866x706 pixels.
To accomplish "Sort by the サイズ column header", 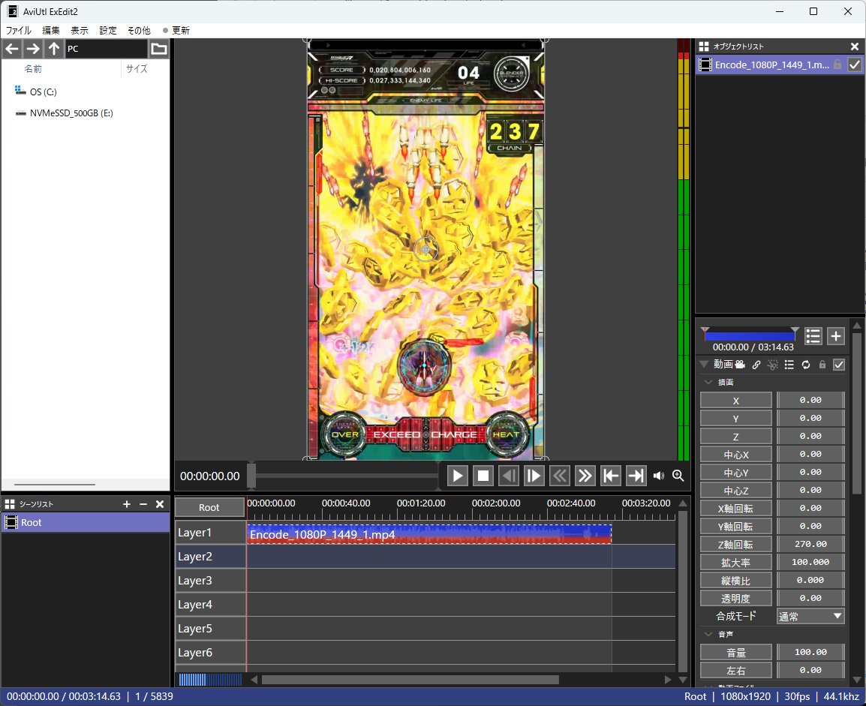I will tap(137, 69).
